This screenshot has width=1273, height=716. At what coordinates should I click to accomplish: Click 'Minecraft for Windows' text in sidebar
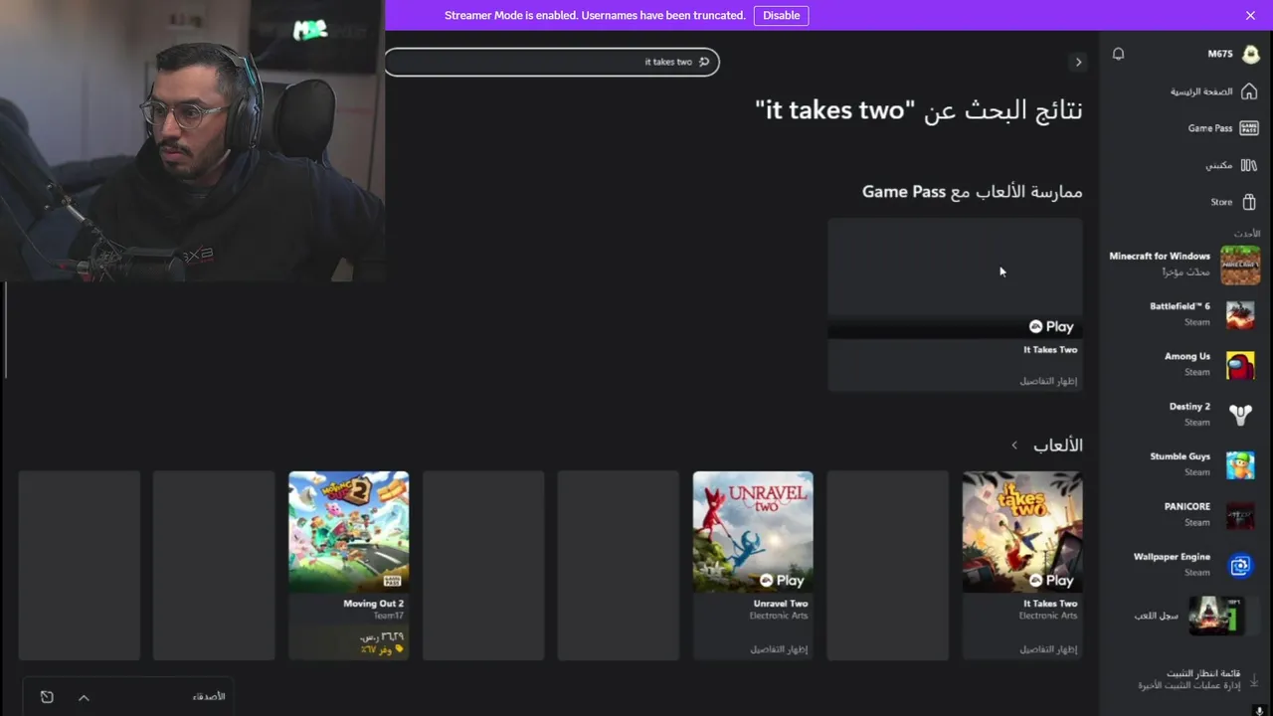coord(1160,257)
